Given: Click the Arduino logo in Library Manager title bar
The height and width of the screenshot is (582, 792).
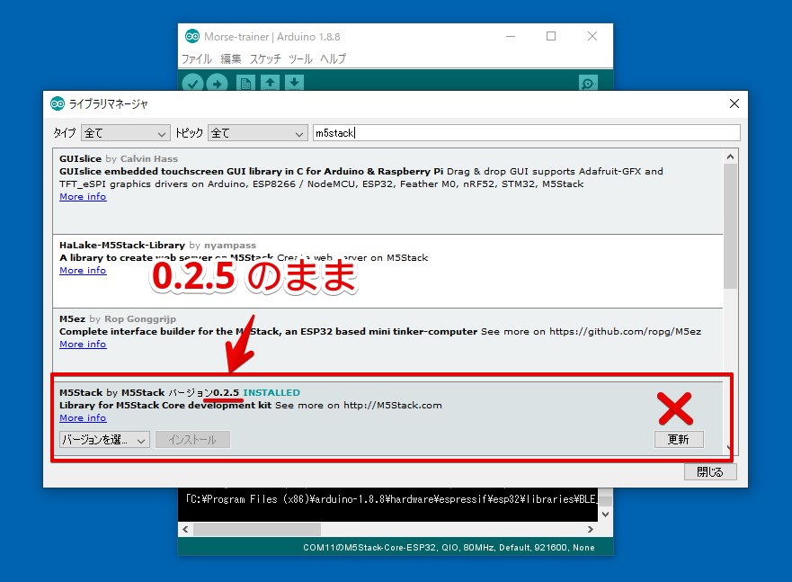Looking at the screenshot, I should pyautogui.click(x=58, y=103).
